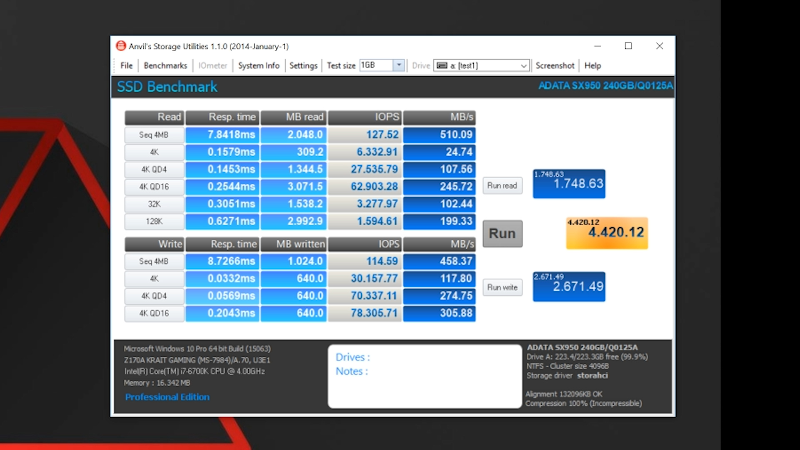Viewport: 800px width, 450px height.
Task: Click the 458.37 MB/s write value
Action: pyautogui.click(x=439, y=261)
